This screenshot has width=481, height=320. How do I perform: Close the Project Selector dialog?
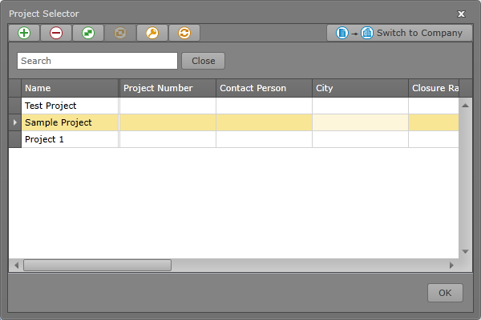tap(461, 14)
